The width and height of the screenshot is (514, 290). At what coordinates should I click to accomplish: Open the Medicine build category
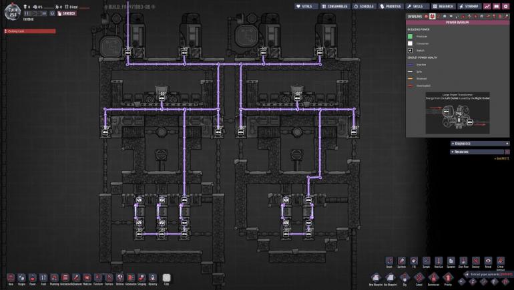[x=87, y=278]
